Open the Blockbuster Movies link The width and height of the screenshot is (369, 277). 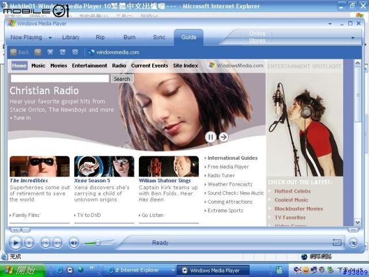(299, 209)
